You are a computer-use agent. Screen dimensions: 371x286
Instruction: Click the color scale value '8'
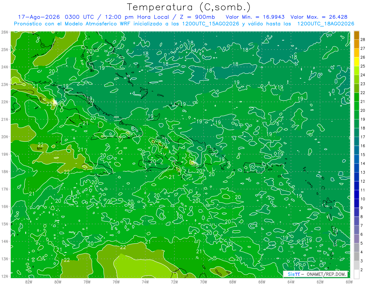pyautogui.click(x=362, y=217)
